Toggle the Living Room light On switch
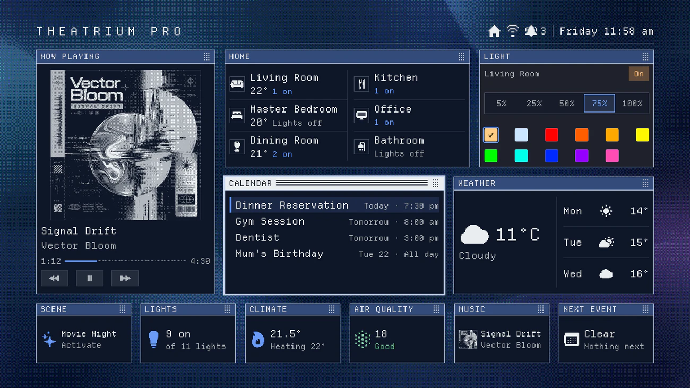This screenshot has height=388, width=690. click(639, 74)
